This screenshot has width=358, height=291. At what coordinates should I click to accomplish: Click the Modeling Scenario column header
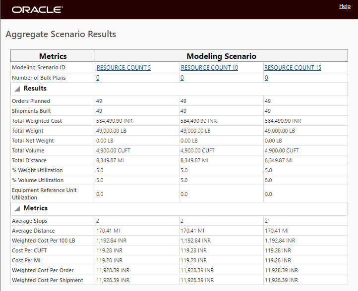[x=221, y=56]
